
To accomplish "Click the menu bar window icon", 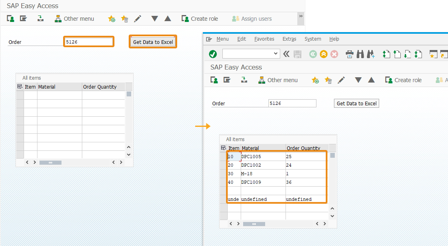I will (209, 39).
